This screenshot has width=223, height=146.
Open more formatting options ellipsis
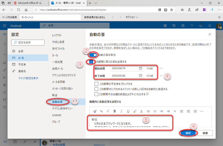pos(202,111)
